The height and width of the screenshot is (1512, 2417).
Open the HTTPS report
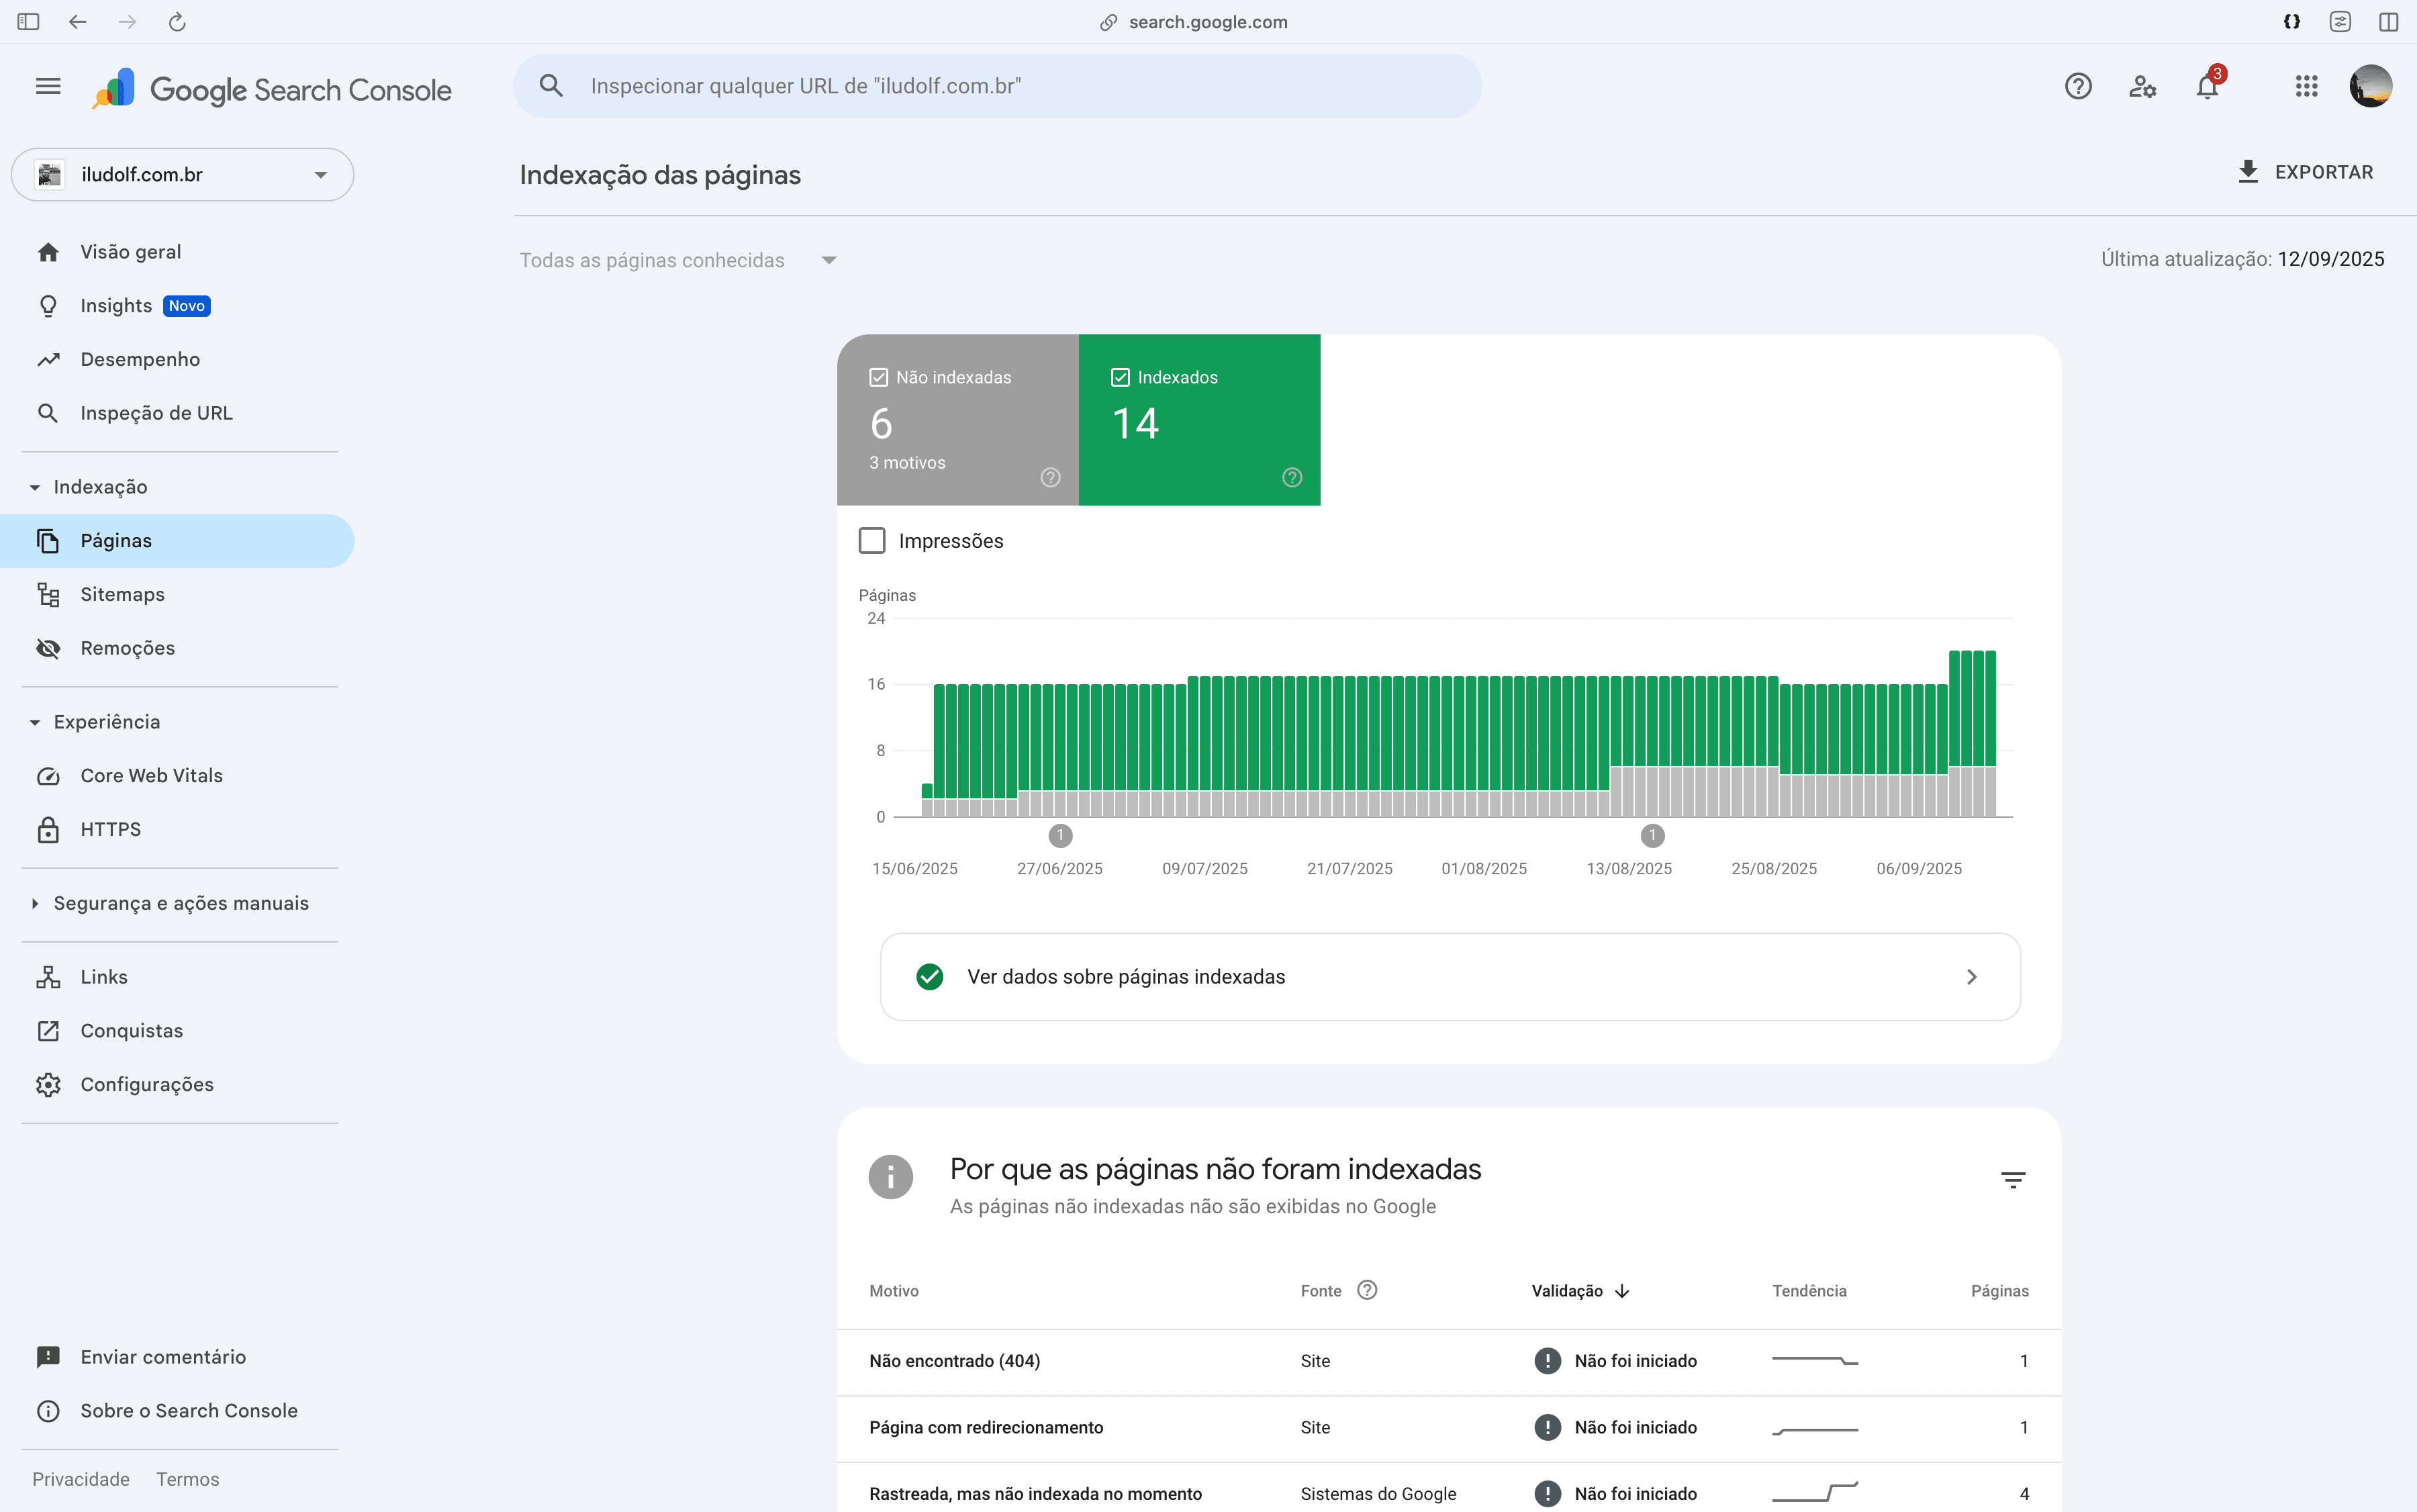(110, 829)
